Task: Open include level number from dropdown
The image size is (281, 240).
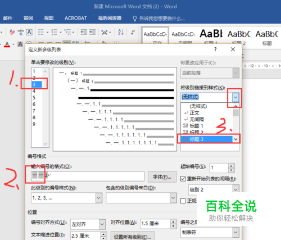Action: (x=173, y=198)
